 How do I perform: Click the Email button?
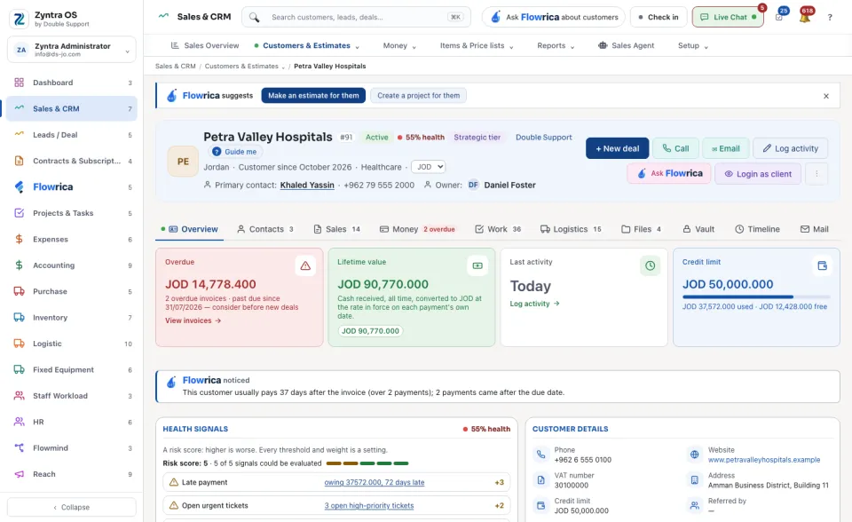point(726,148)
